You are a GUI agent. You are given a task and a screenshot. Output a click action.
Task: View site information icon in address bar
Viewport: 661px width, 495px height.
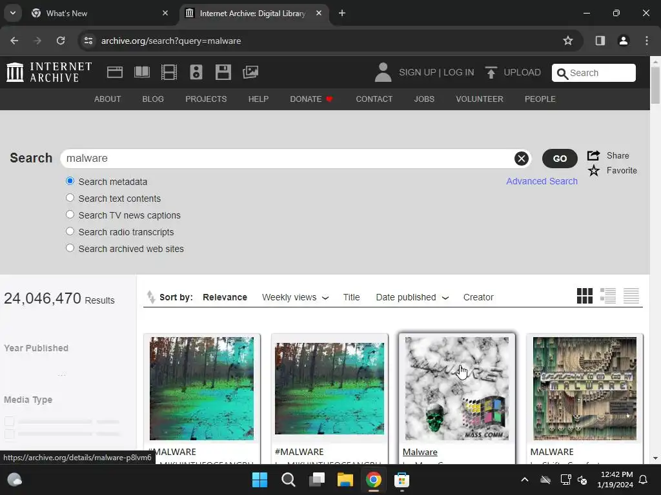coord(88,41)
